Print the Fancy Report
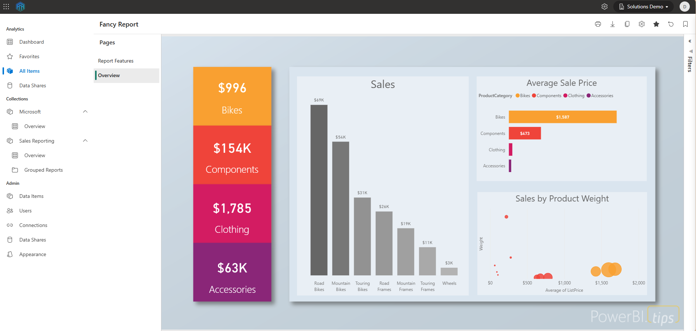This screenshot has width=696, height=331. 598,24
